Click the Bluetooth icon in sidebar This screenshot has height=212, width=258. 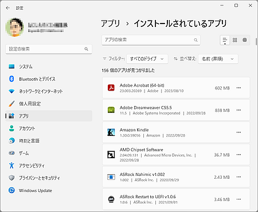click(11, 79)
